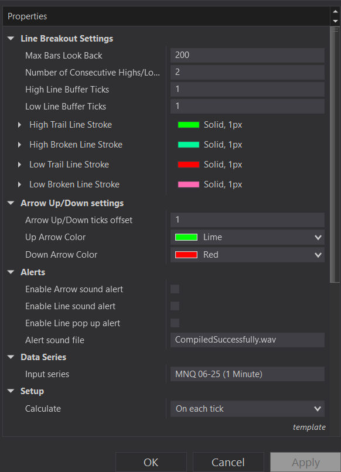Enable Arrow sound alert checkbox
The image size is (341, 472).
click(175, 289)
